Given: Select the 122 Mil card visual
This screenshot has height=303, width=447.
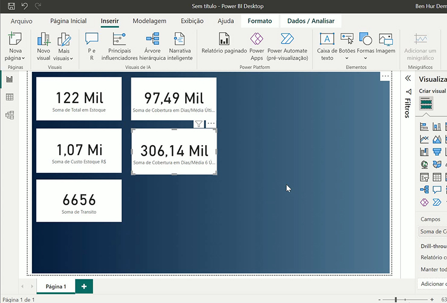Looking at the screenshot, I should tap(79, 98).
